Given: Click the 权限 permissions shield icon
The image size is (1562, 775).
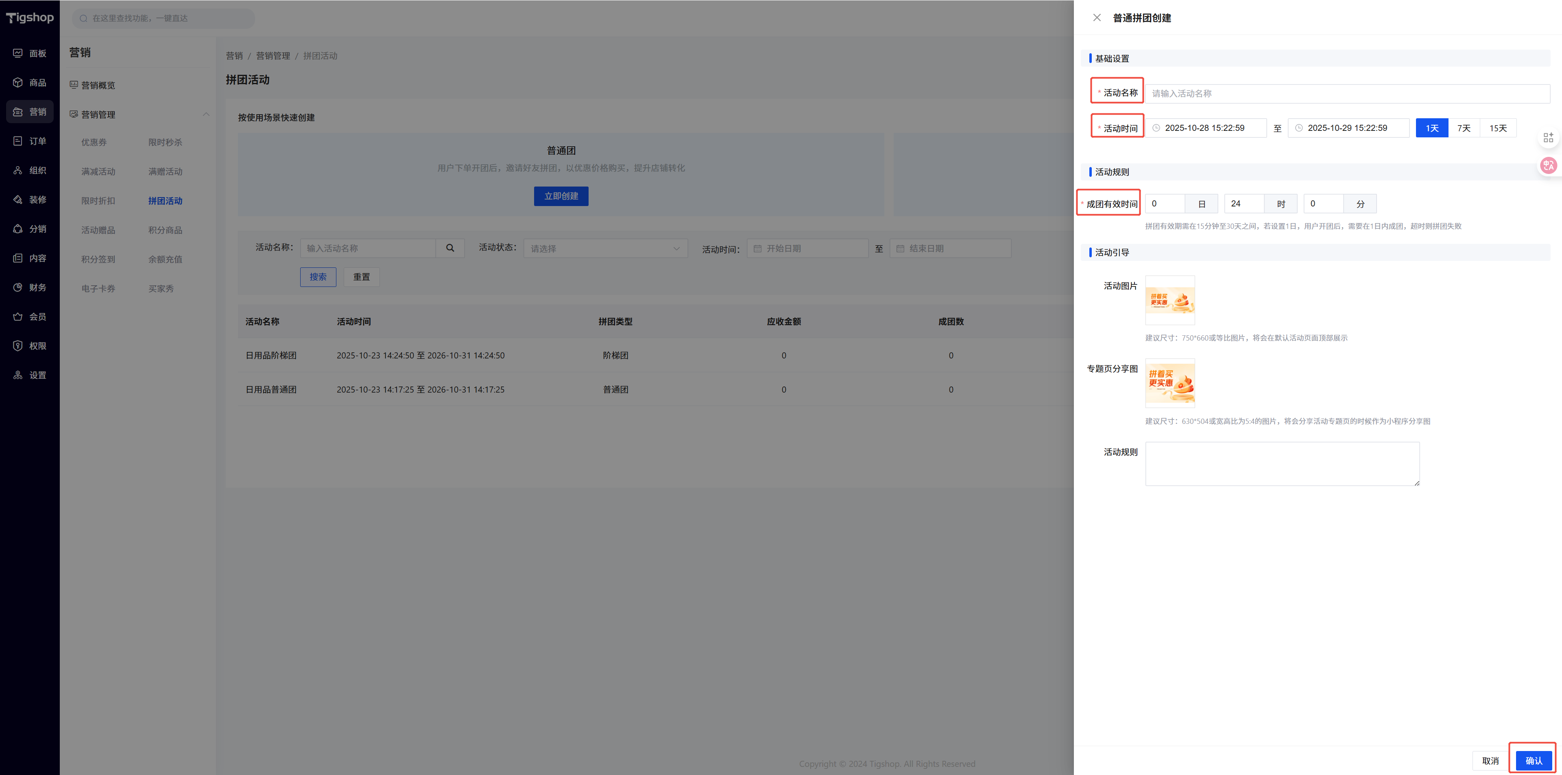Looking at the screenshot, I should coord(18,345).
